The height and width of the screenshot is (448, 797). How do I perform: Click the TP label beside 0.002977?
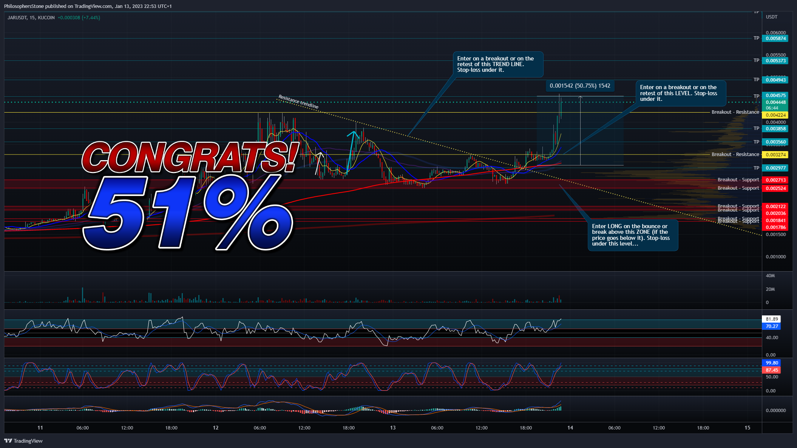(756, 168)
